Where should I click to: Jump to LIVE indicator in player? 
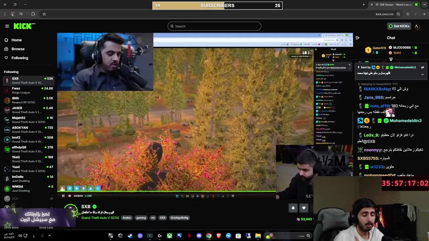point(88,196)
